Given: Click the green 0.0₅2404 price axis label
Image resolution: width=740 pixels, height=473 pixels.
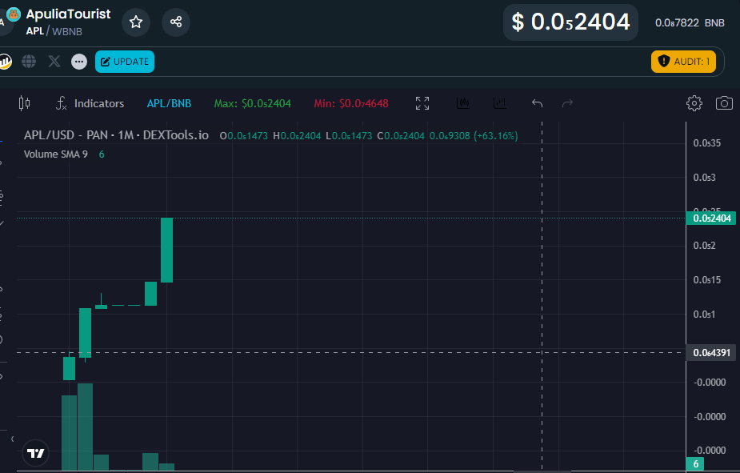Looking at the screenshot, I should coord(710,218).
